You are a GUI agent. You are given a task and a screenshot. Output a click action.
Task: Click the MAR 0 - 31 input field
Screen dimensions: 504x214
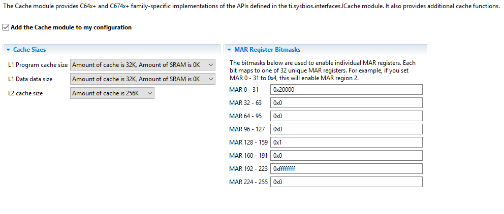346,90
